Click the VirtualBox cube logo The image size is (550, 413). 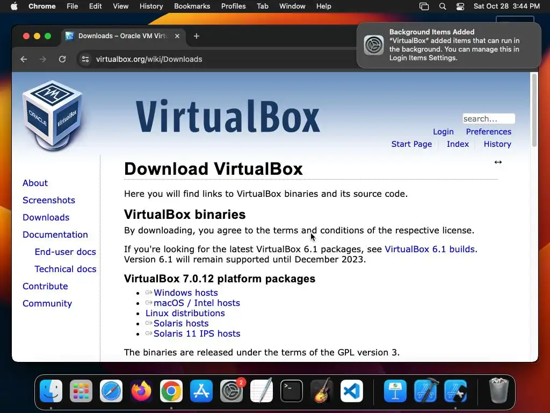tap(53, 116)
